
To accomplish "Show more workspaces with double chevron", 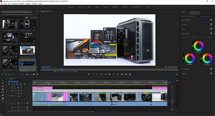I will click(148, 7).
